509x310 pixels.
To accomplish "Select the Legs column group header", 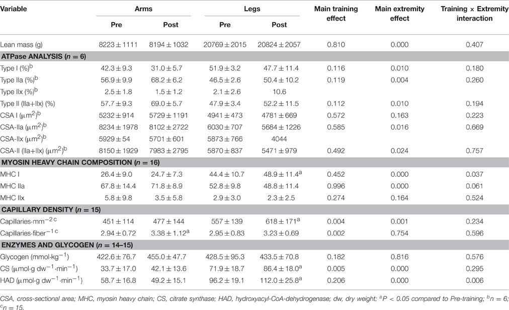I will [x=251, y=9].
